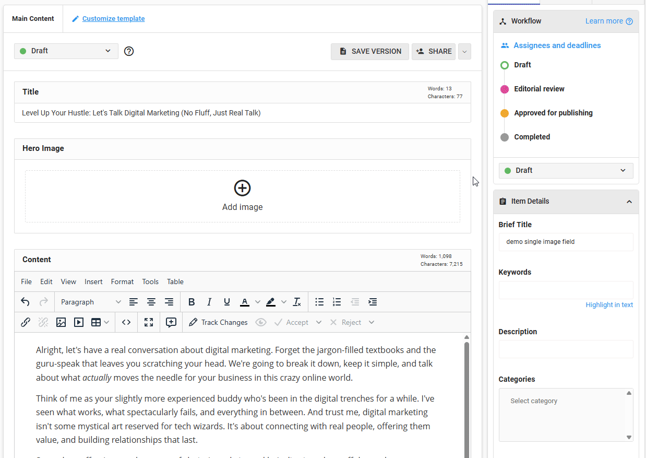Apply the highlight background color icon
Screen dimensions: 646x458
click(x=270, y=302)
